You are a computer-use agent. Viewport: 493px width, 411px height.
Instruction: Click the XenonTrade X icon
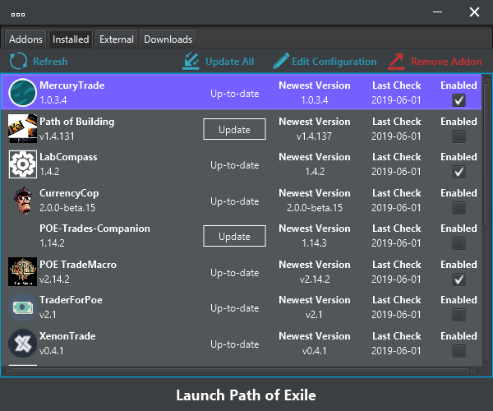(23, 343)
